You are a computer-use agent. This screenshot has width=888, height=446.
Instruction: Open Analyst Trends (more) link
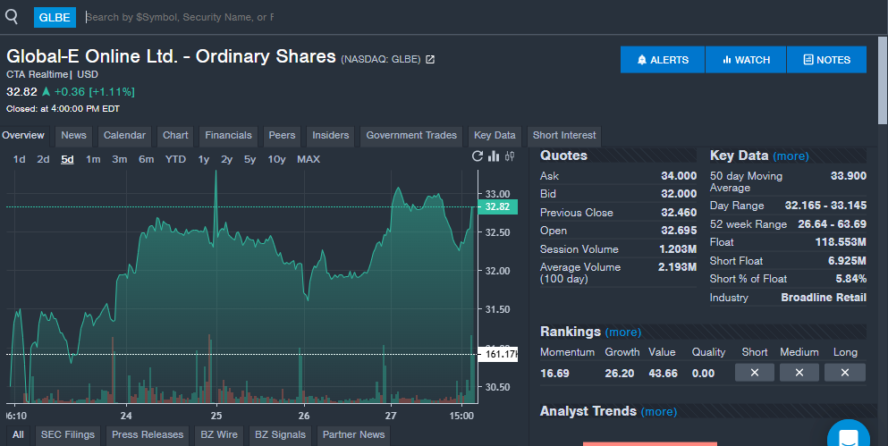pos(659,411)
